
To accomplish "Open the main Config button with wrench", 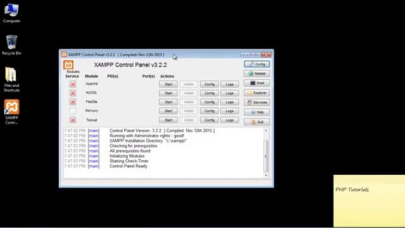I will [257, 64].
